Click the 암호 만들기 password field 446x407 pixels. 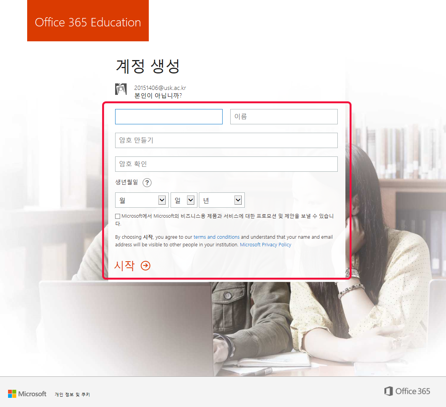click(226, 140)
